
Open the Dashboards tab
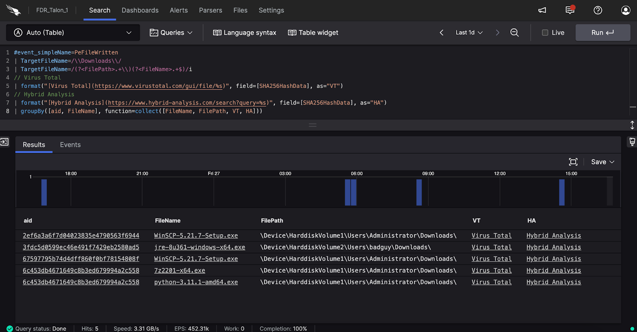point(140,10)
